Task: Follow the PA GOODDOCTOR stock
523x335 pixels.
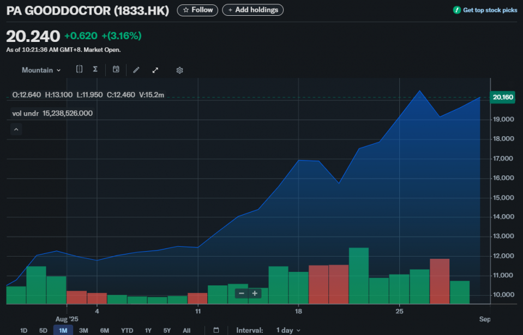Action: tap(197, 10)
